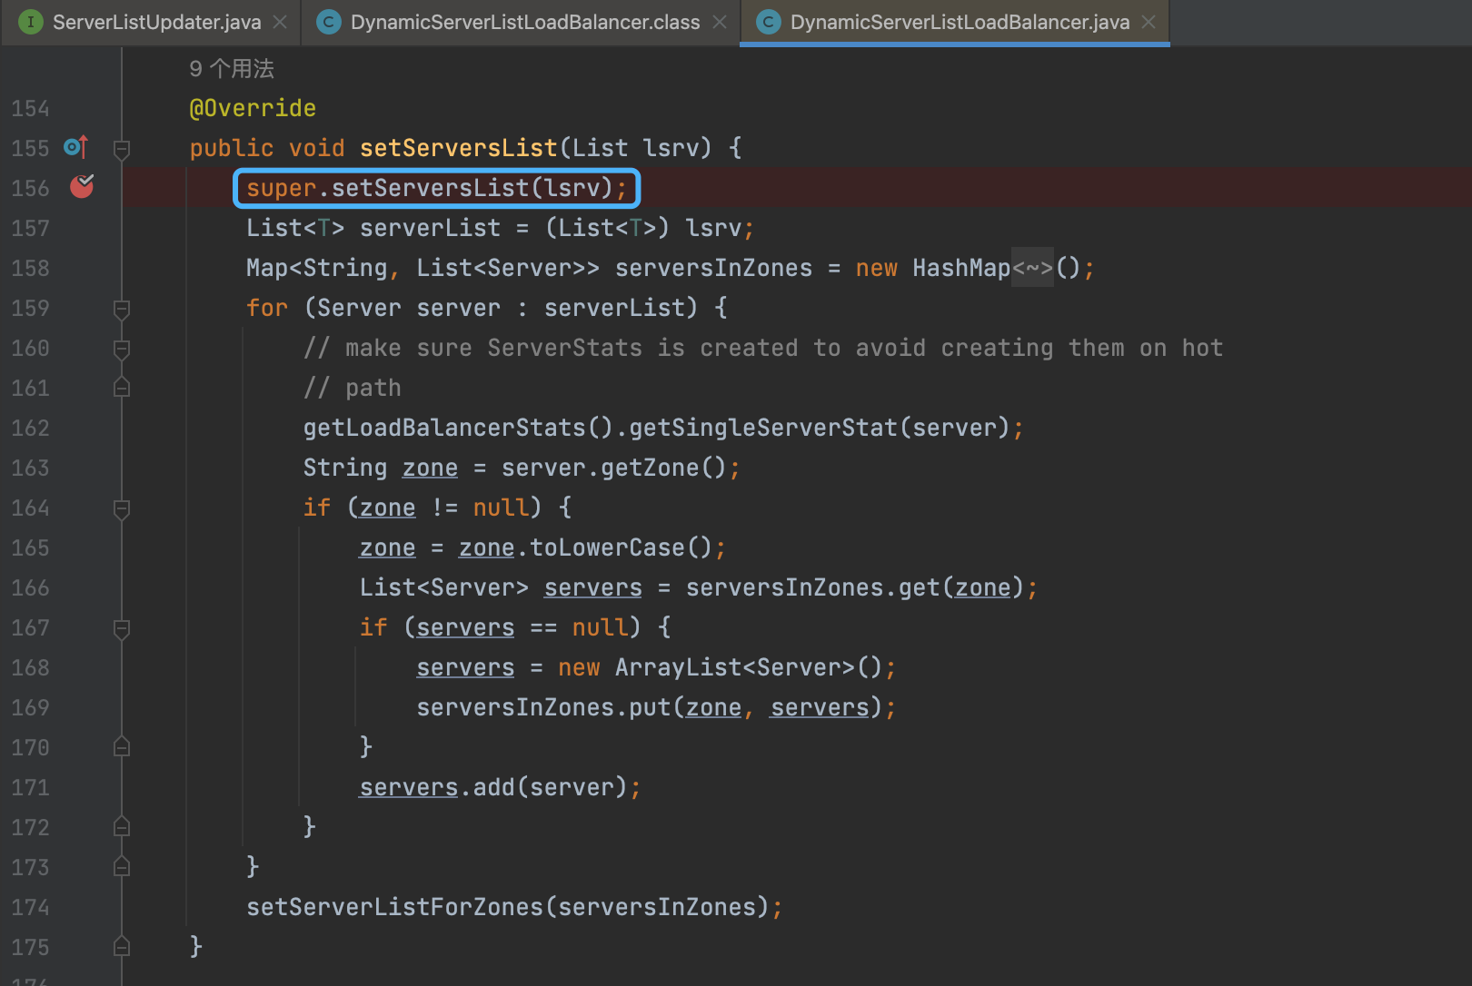Viewport: 1472px width, 986px height.
Task: Click the fold end marker on line 175
Action: (122, 947)
